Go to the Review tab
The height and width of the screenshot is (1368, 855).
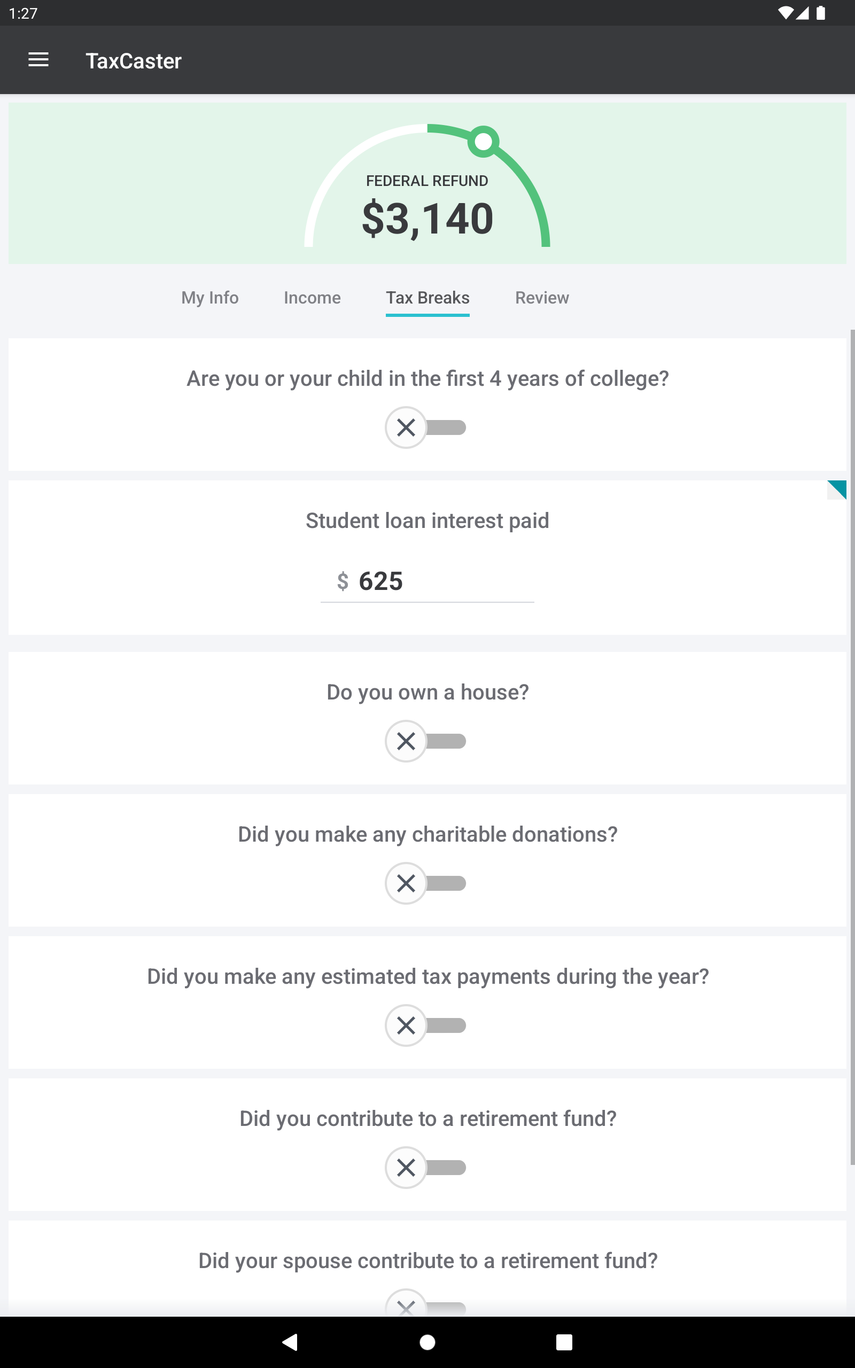[542, 298]
